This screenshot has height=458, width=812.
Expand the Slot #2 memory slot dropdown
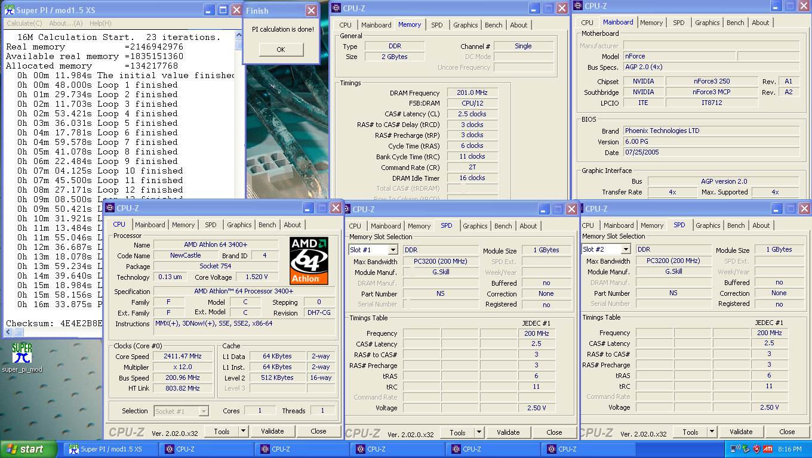click(626, 249)
